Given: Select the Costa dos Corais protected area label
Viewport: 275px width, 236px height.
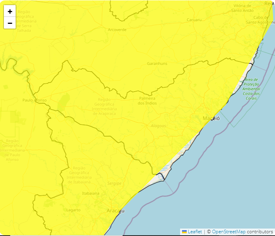Looking at the screenshot, I should [251, 89].
